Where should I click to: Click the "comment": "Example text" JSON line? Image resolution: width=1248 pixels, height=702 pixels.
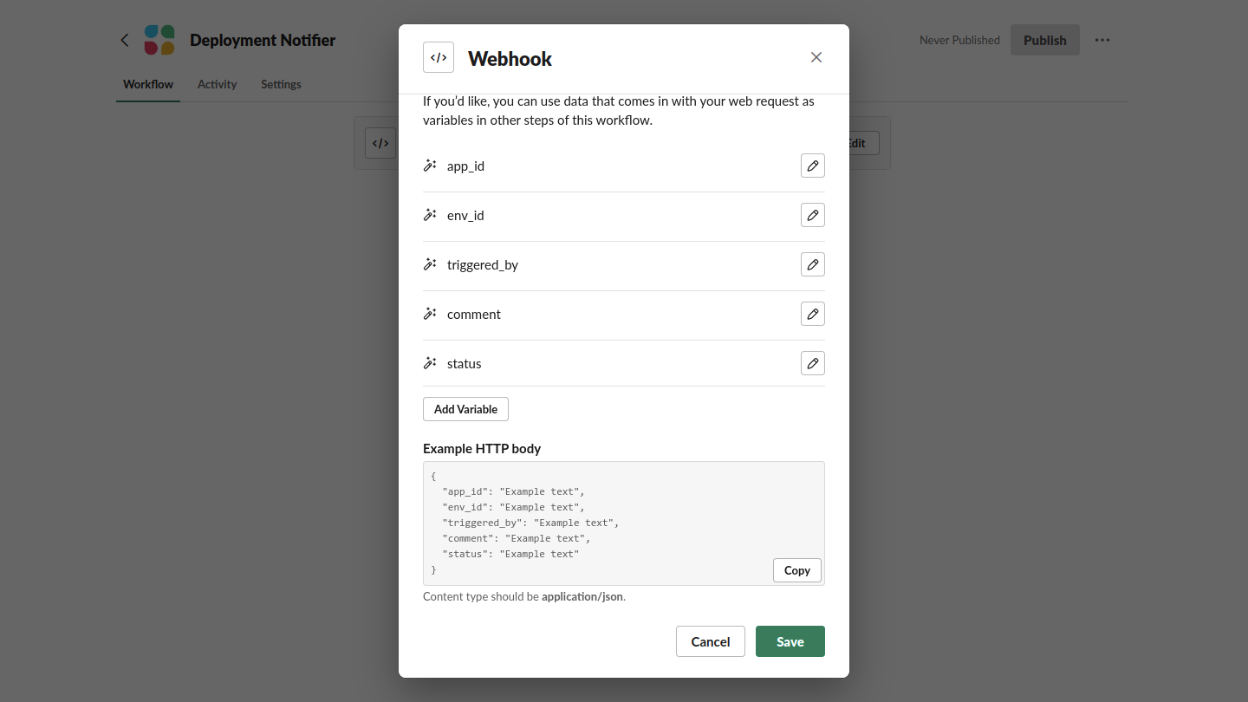(517, 538)
